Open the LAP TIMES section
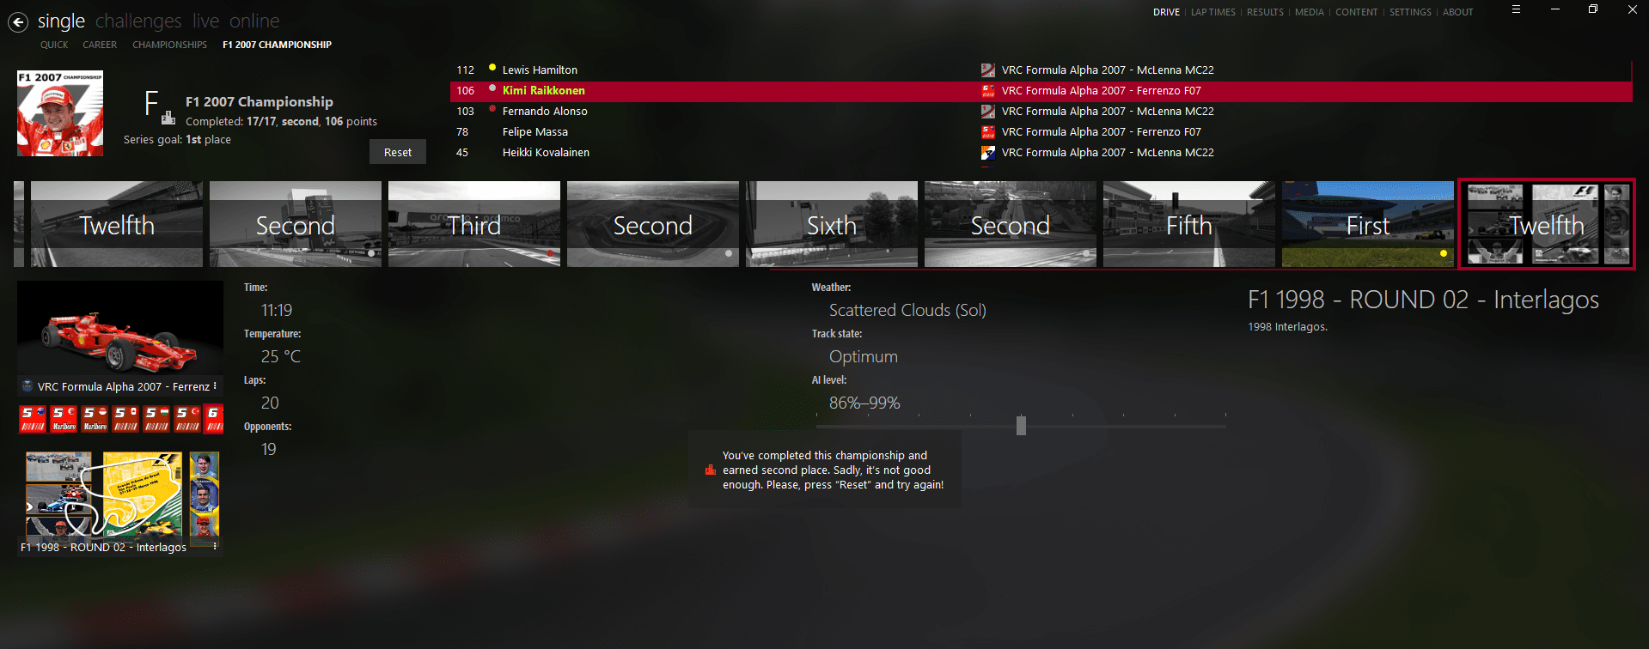 pyautogui.click(x=1213, y=12)
